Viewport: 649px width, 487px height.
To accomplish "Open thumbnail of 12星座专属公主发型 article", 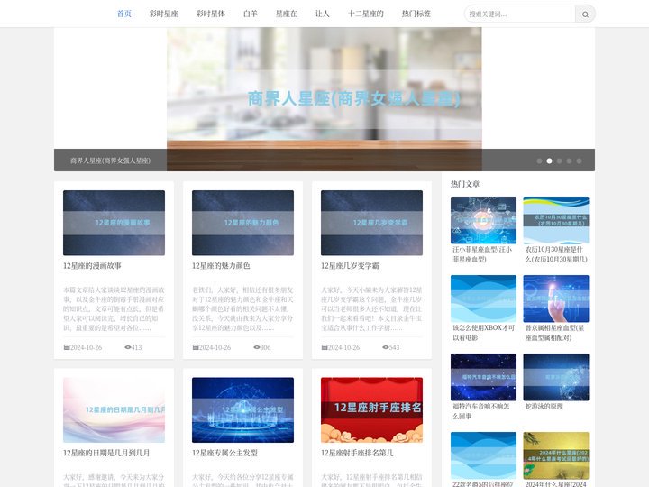I will pos(243,410).
